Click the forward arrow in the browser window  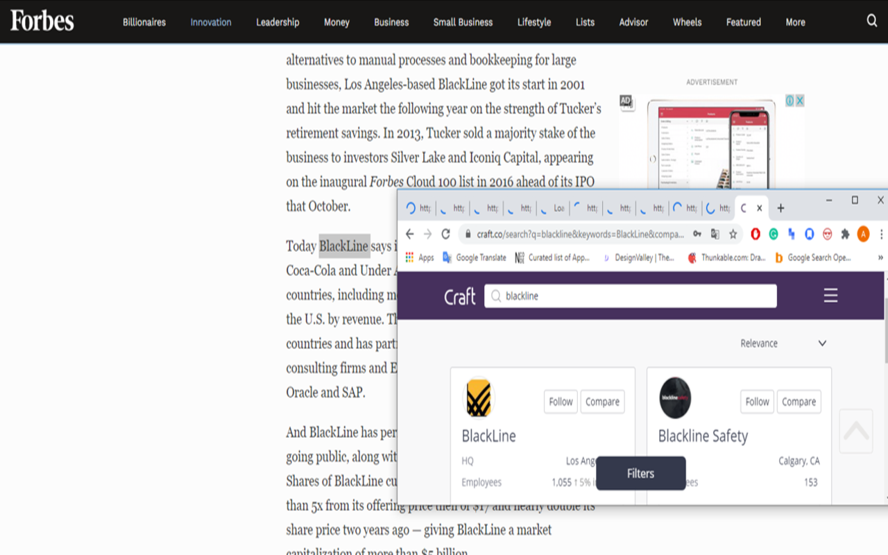(427, 234)
